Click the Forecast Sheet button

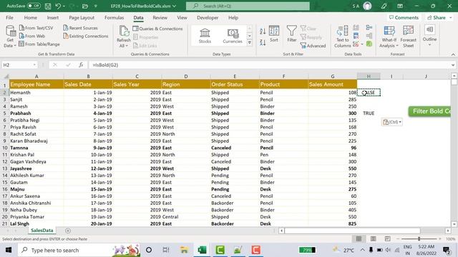point(408,36)
